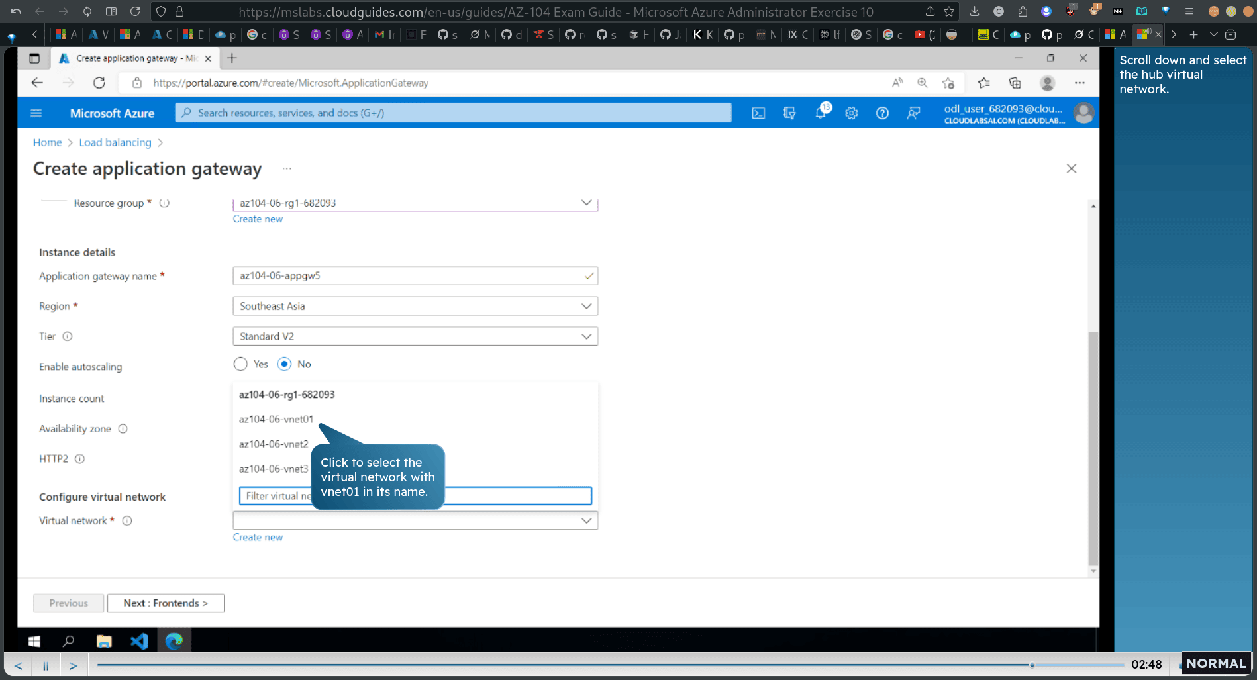Click the Application gateway name field

415,276
